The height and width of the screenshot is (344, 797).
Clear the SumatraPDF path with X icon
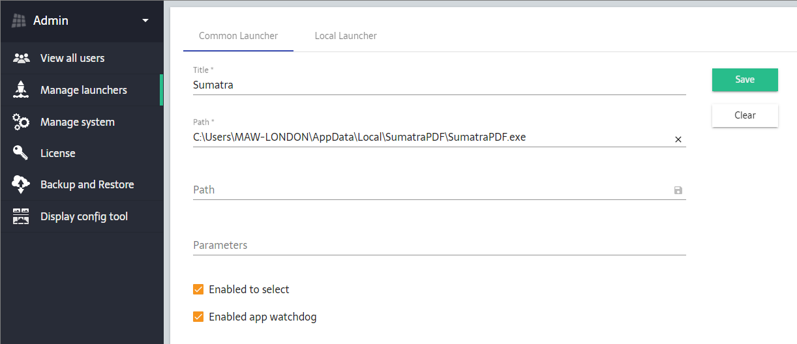(678, 139)
